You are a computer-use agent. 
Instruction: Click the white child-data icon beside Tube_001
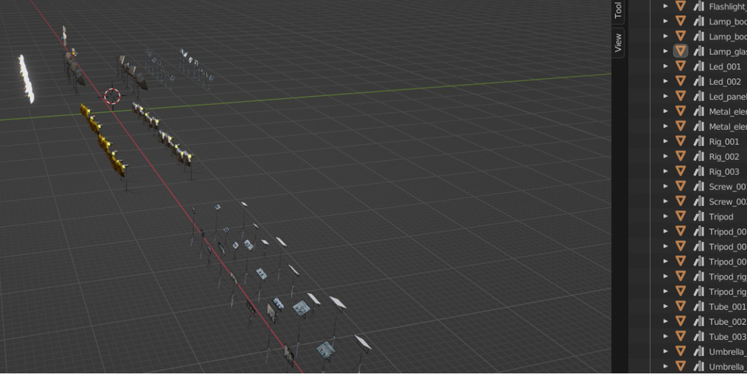pos(699,306)
